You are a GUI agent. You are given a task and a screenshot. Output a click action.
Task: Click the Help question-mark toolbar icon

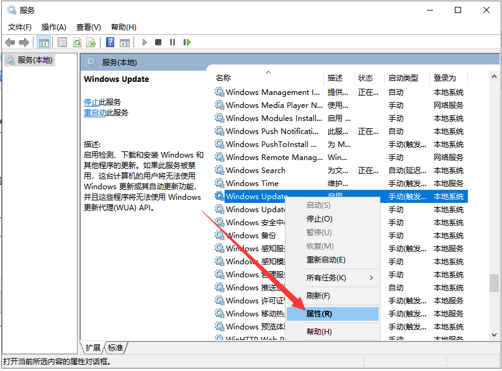[110, 42]
